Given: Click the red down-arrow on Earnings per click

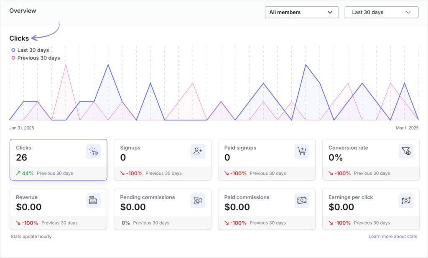Looking at the screenshot, I should point(331,223).
